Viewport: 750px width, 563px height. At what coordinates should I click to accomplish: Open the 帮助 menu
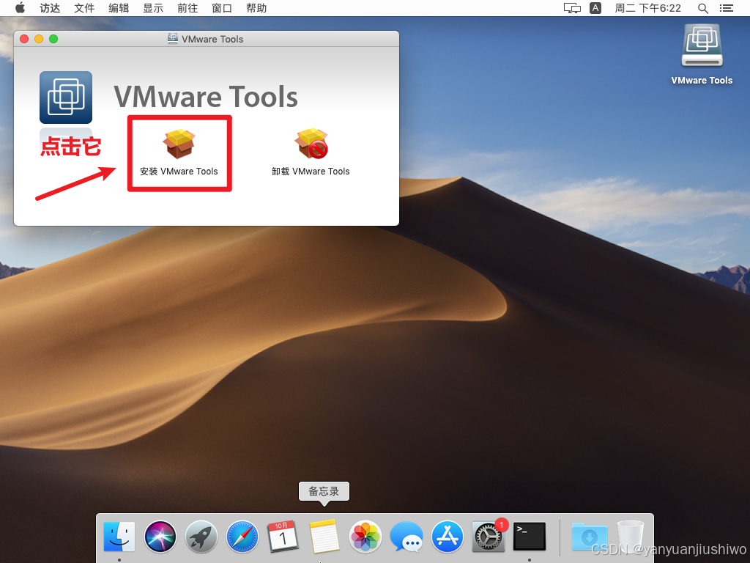point(256,8)
